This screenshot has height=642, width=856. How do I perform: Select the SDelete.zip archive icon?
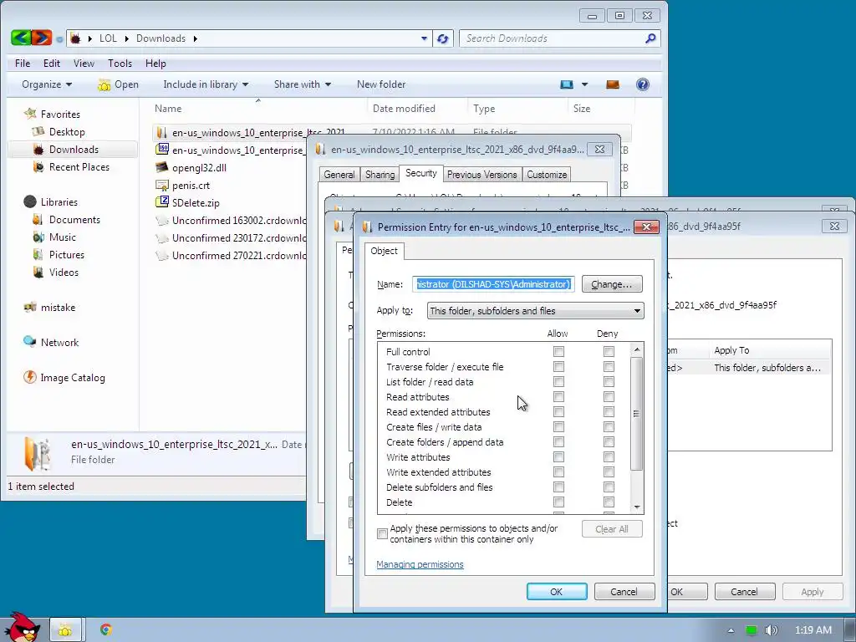point(162,202)
